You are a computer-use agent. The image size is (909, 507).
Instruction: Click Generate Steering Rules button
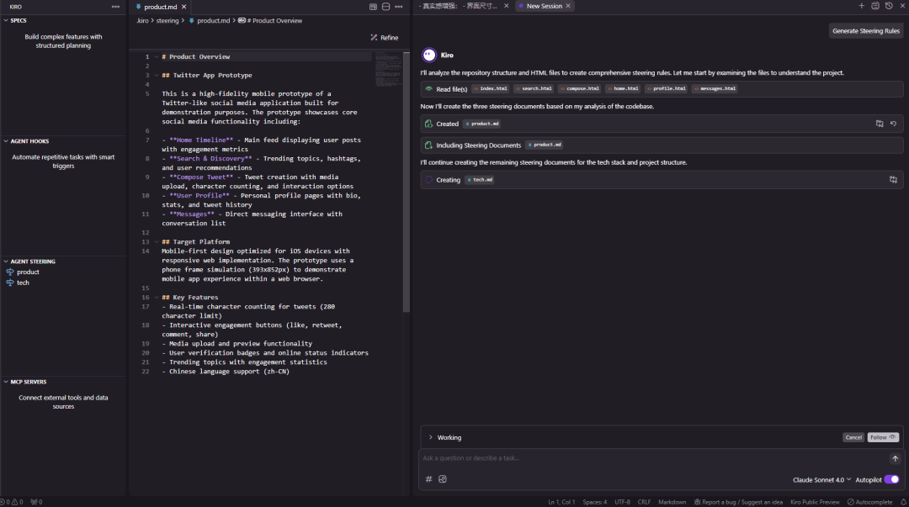pos(865,31)
